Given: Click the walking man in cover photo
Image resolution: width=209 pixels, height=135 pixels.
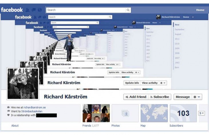Looking at the screenshot, I should [69, 48].
